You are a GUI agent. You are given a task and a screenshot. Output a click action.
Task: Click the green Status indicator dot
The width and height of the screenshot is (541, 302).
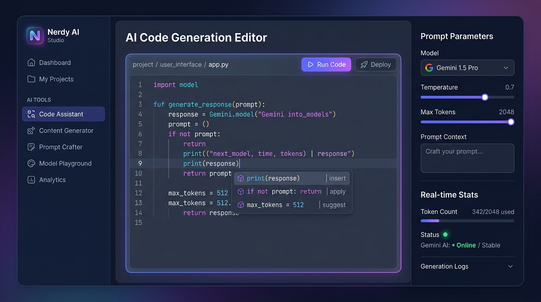pyautogui.click(x=445, y=234)
